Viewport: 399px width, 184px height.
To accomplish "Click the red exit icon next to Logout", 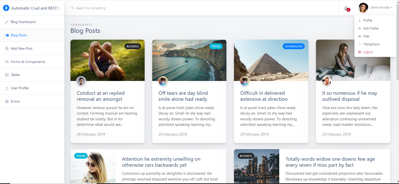I will [360, 52].
